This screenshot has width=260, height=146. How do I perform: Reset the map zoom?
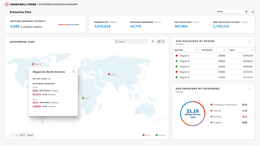coord(30,135)
